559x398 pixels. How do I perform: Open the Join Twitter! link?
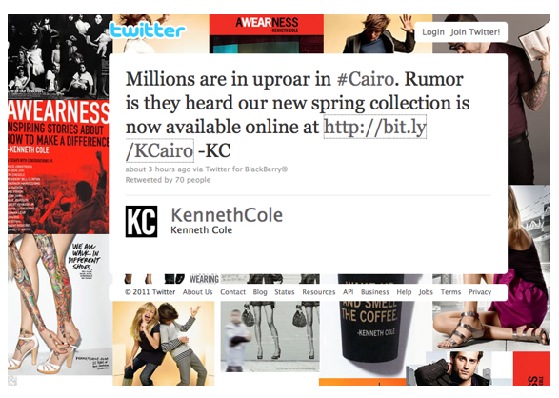pos(475,32)
